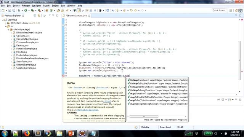Minimize the Package Explorer view
This screenshot has height=137, width=244.
53,15
